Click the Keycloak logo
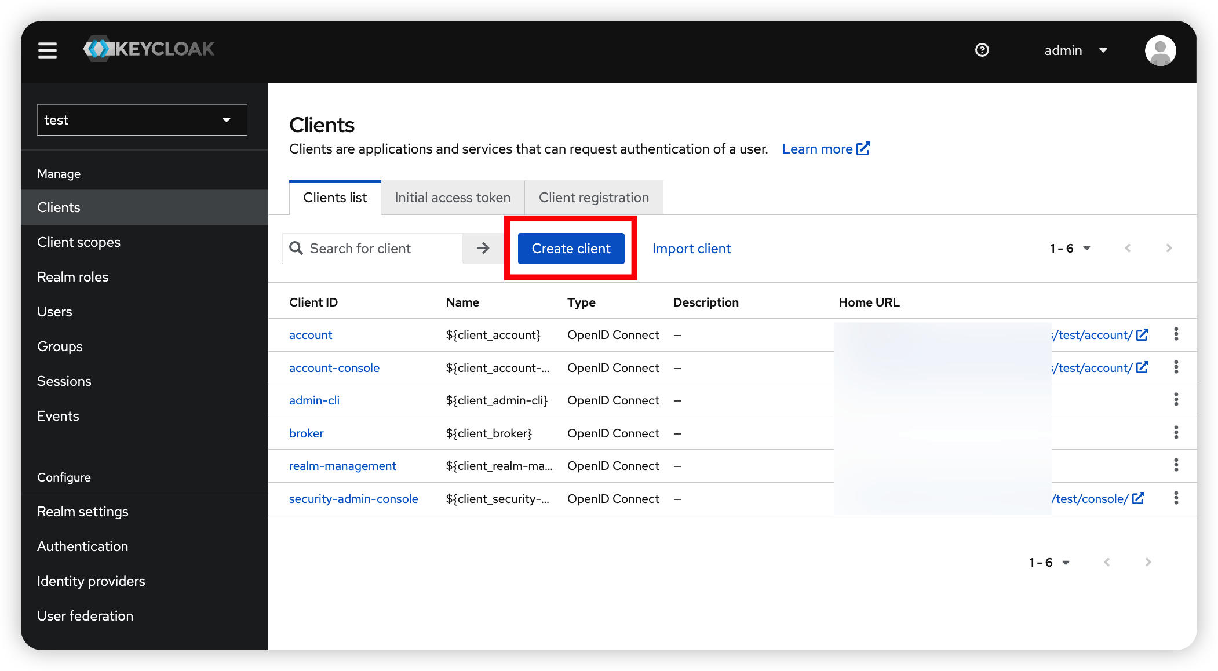The height and width of the screenshot is (671, 1218). coord(149,49)
